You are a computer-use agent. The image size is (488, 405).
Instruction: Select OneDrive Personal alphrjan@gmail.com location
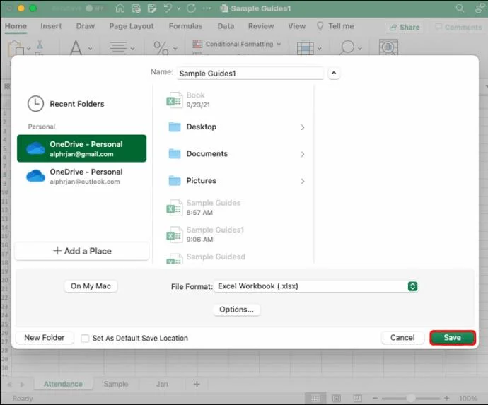(81, 148)
